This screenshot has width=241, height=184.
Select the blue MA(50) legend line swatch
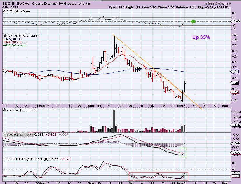pyautogui.click(x=4, y=39)
